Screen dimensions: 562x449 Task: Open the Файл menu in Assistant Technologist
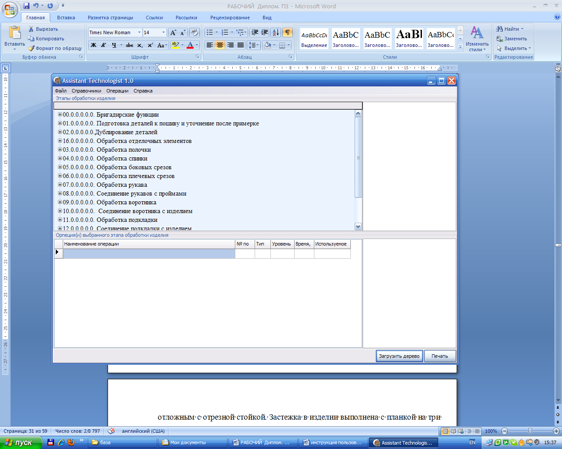pos(61,91)
